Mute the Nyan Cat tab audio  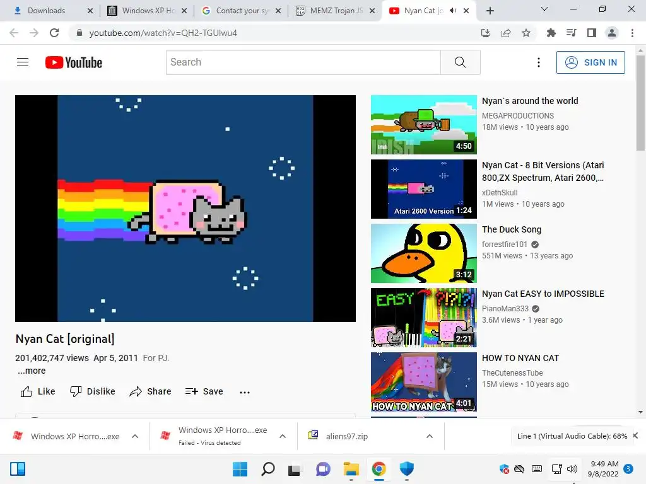pyautogui.click(x=453, y=11)
